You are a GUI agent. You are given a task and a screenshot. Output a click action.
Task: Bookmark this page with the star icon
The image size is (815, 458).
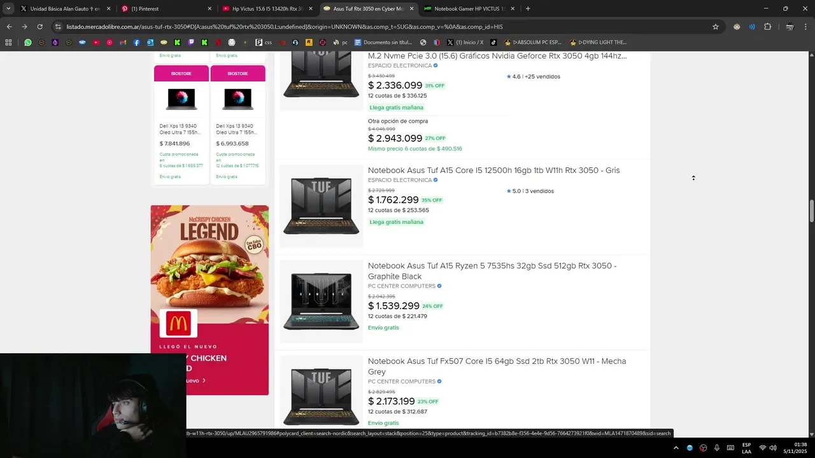point(716,27)
